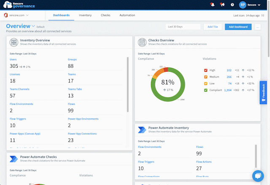Open the help question mark icon
The width and height of the screenshot is (270, 185).
tap(232, 5)
